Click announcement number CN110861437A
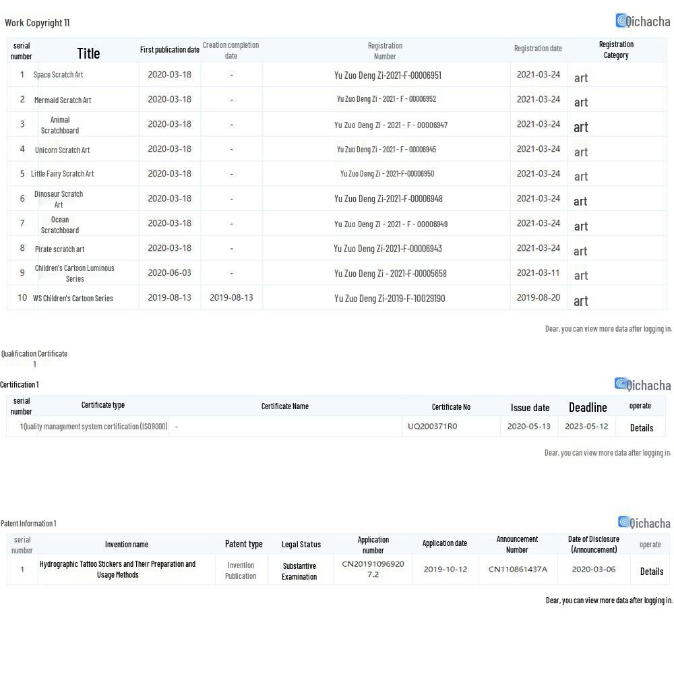 click(x=518, y=570)
